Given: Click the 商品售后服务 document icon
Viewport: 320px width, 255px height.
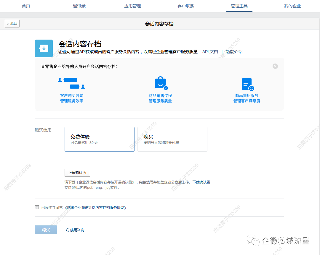Looking at the screenshot, I should (248, 84).
